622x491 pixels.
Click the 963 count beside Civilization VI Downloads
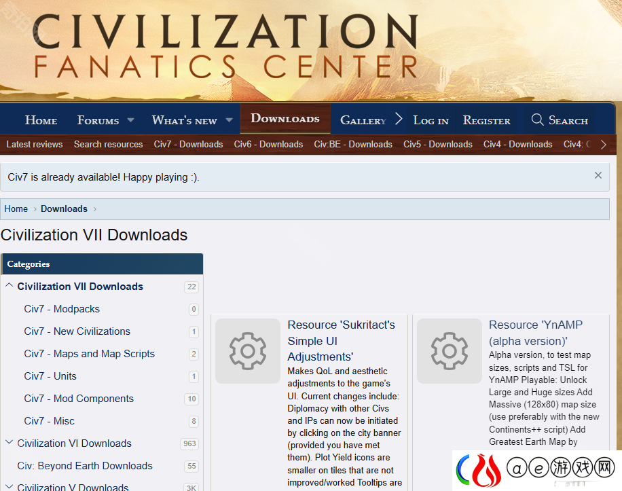pyautogui.click(x=189, y=443)
